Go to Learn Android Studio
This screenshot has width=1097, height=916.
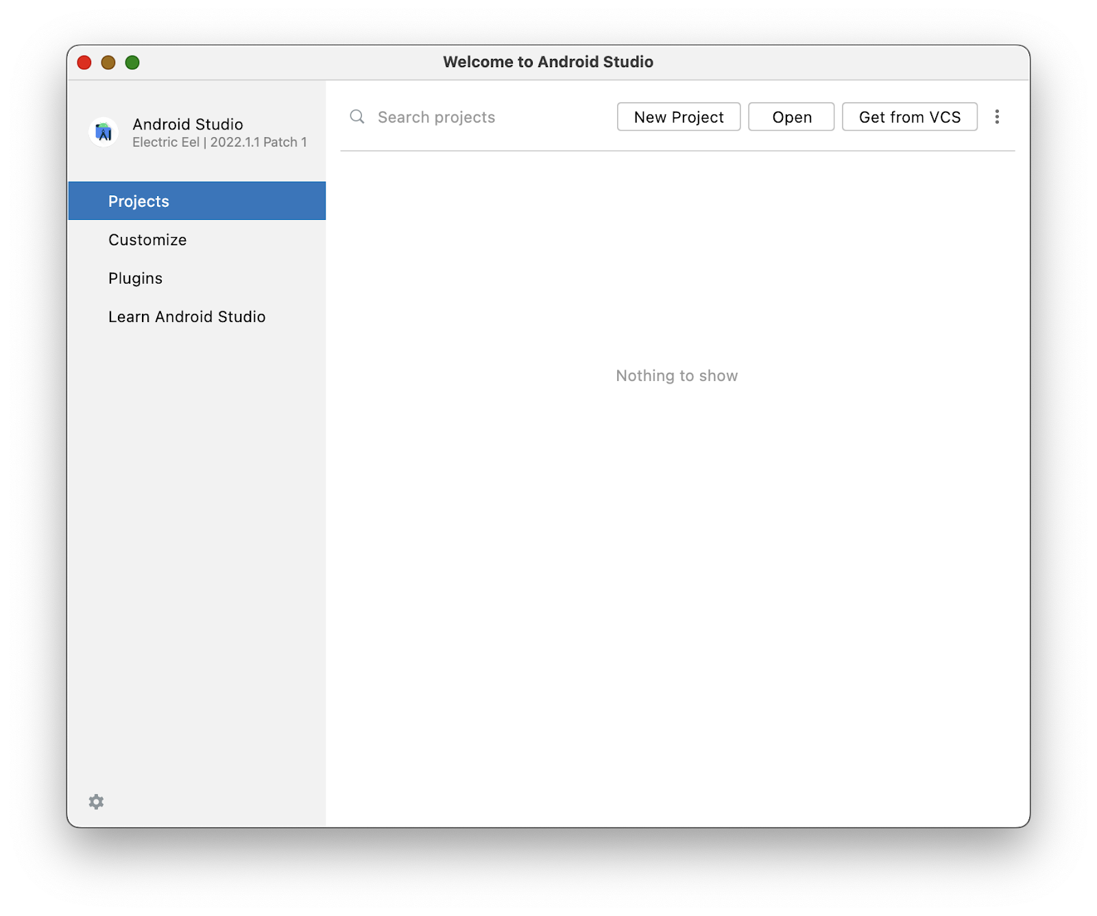click(x=186, y=317)
